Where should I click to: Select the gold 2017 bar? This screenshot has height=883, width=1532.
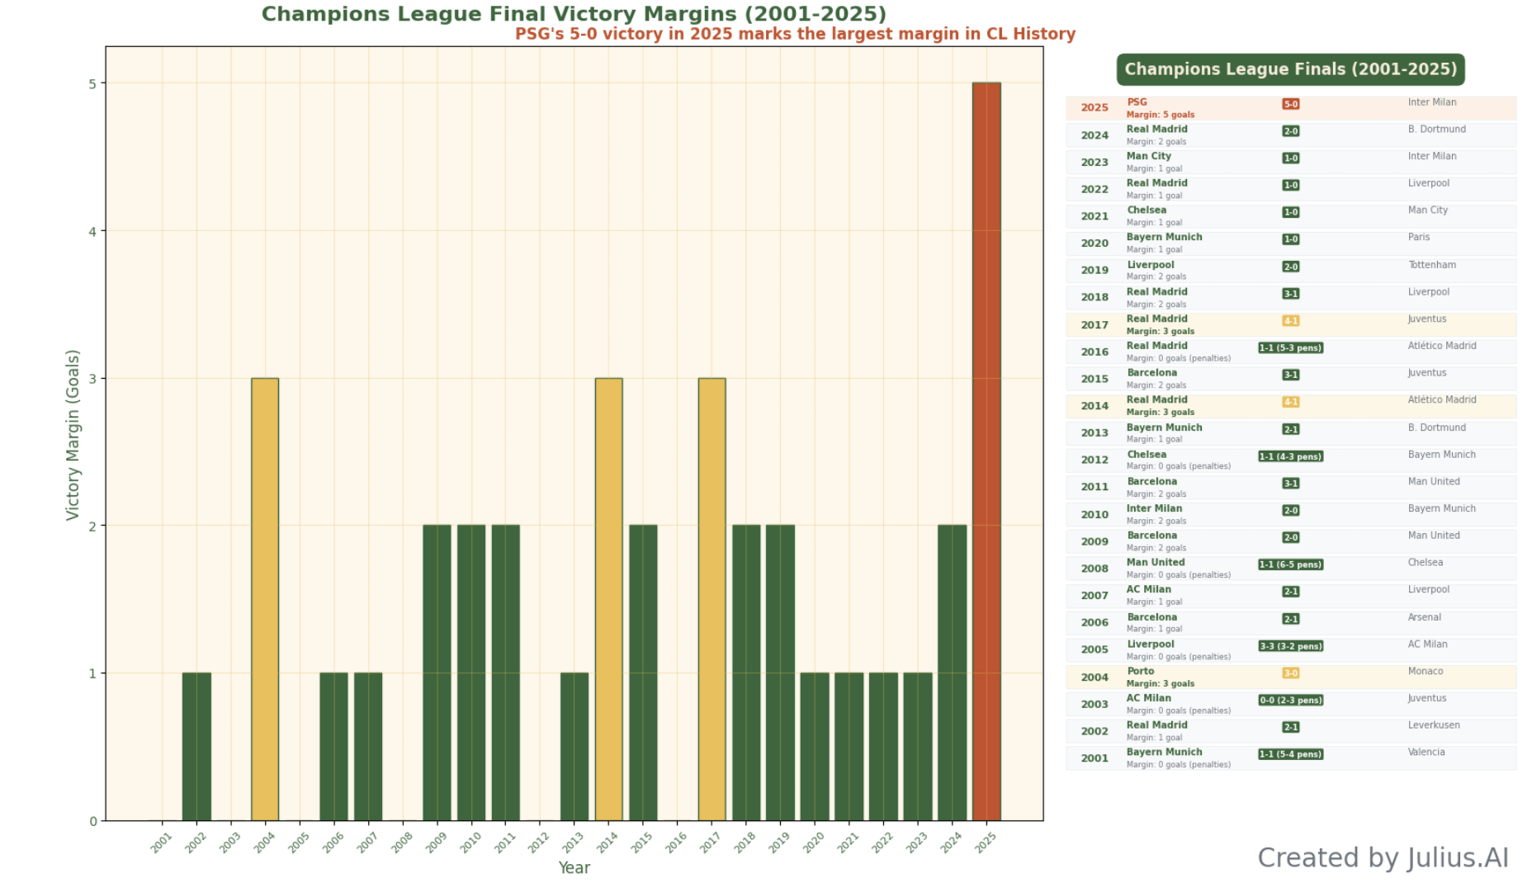(x=712, y=599)
